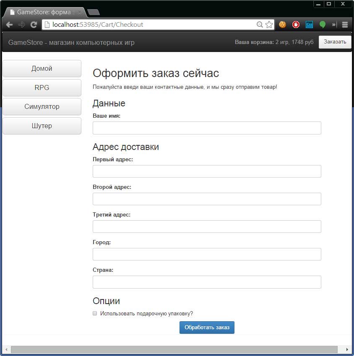Click the Опции heading
This screenshot has height=356, width=354.
tap(106, 301)
